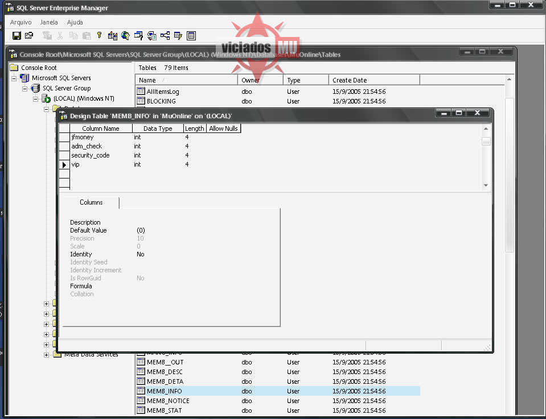The height and width of the screenshot is (419, 546).
Task: Select the adm_check column row
Action: (150, 146)
